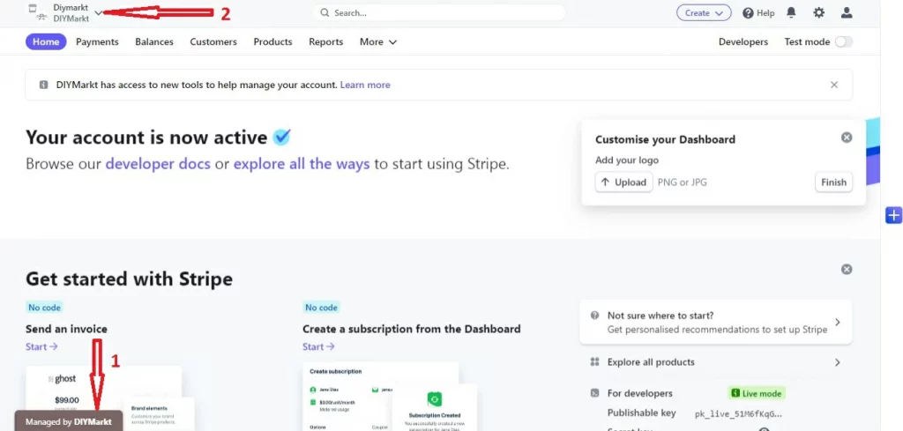Open the Customers tab

coord(213,41)
